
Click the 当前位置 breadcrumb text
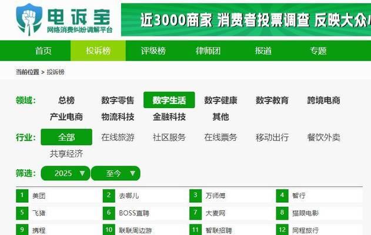click(28, 72)
